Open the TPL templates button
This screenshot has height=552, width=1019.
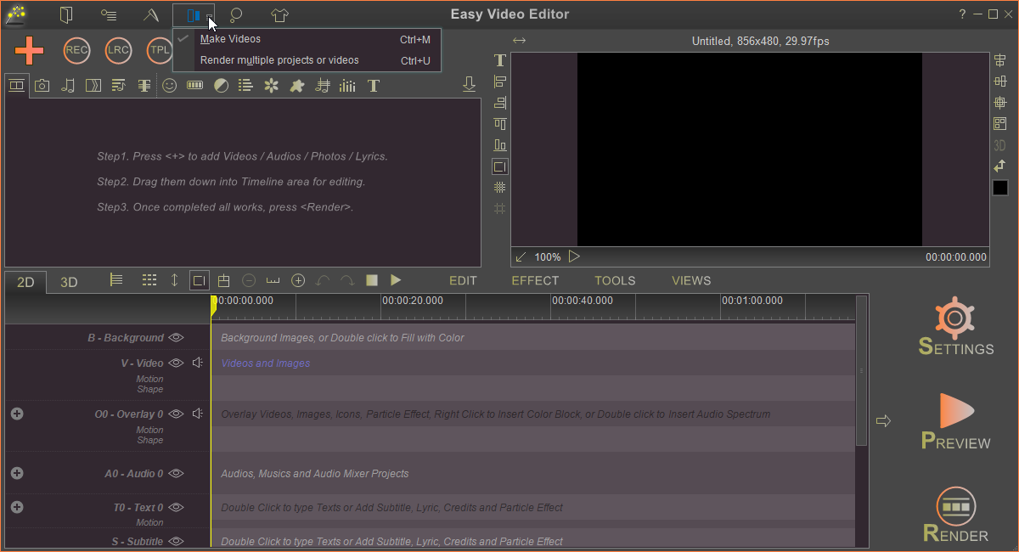tap(160, 50)
